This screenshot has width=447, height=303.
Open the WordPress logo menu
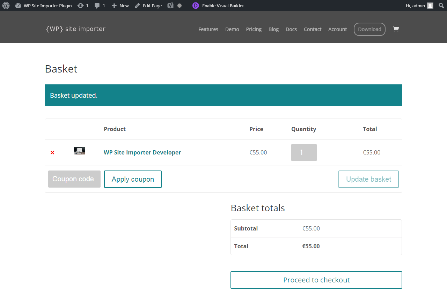point(6,6)
